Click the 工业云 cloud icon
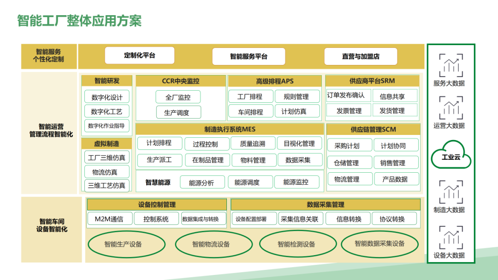This screenshot has height=280, width=498. (x=451, y=155)
